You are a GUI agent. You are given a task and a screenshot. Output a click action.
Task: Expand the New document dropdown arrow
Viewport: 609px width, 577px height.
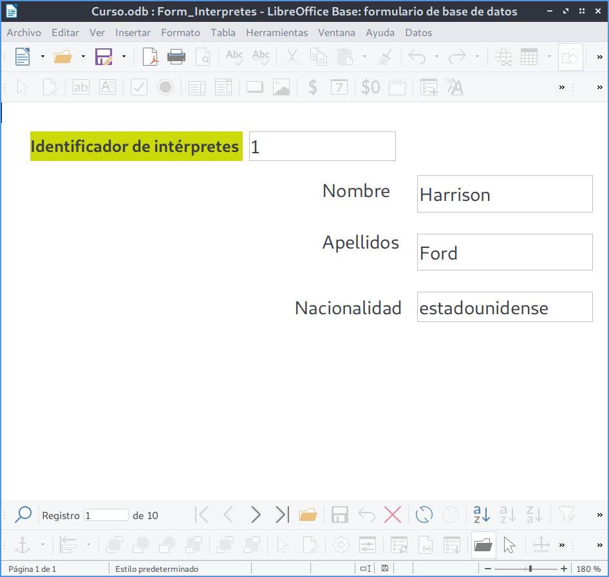click(x=42, y=57)
